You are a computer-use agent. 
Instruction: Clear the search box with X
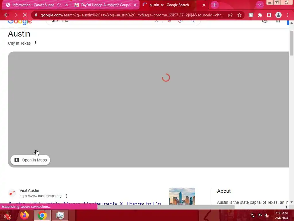(x=156, y=21)
